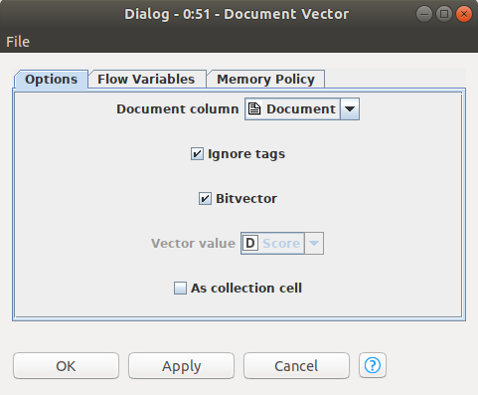The width and height of the screenshot is (478, 395).
Task: Confirm settings with the OK button
Action: tap(66, 366)
